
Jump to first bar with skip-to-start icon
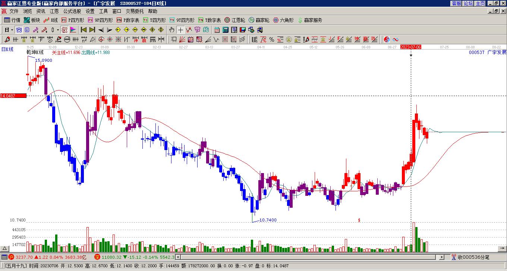tap(84, 30)
